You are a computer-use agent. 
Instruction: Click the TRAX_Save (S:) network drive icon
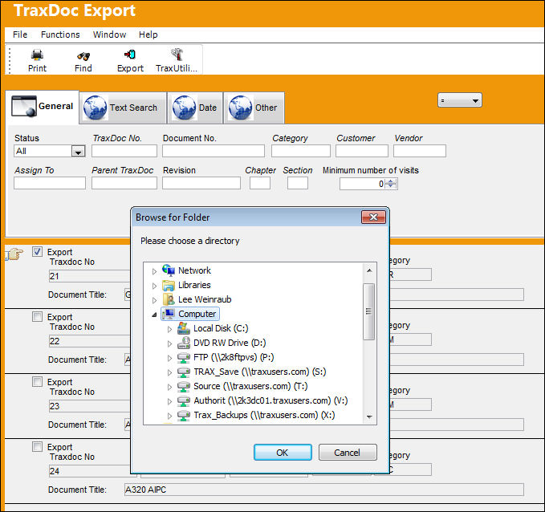pyautogui.click(x=184, y=372)
